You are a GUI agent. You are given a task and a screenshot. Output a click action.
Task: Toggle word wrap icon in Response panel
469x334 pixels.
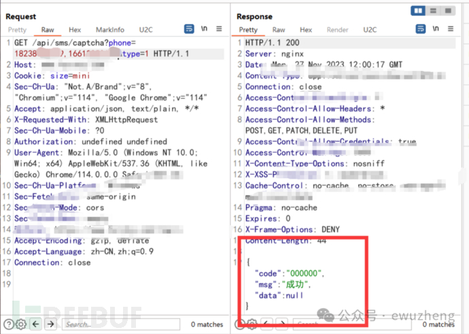421,29
